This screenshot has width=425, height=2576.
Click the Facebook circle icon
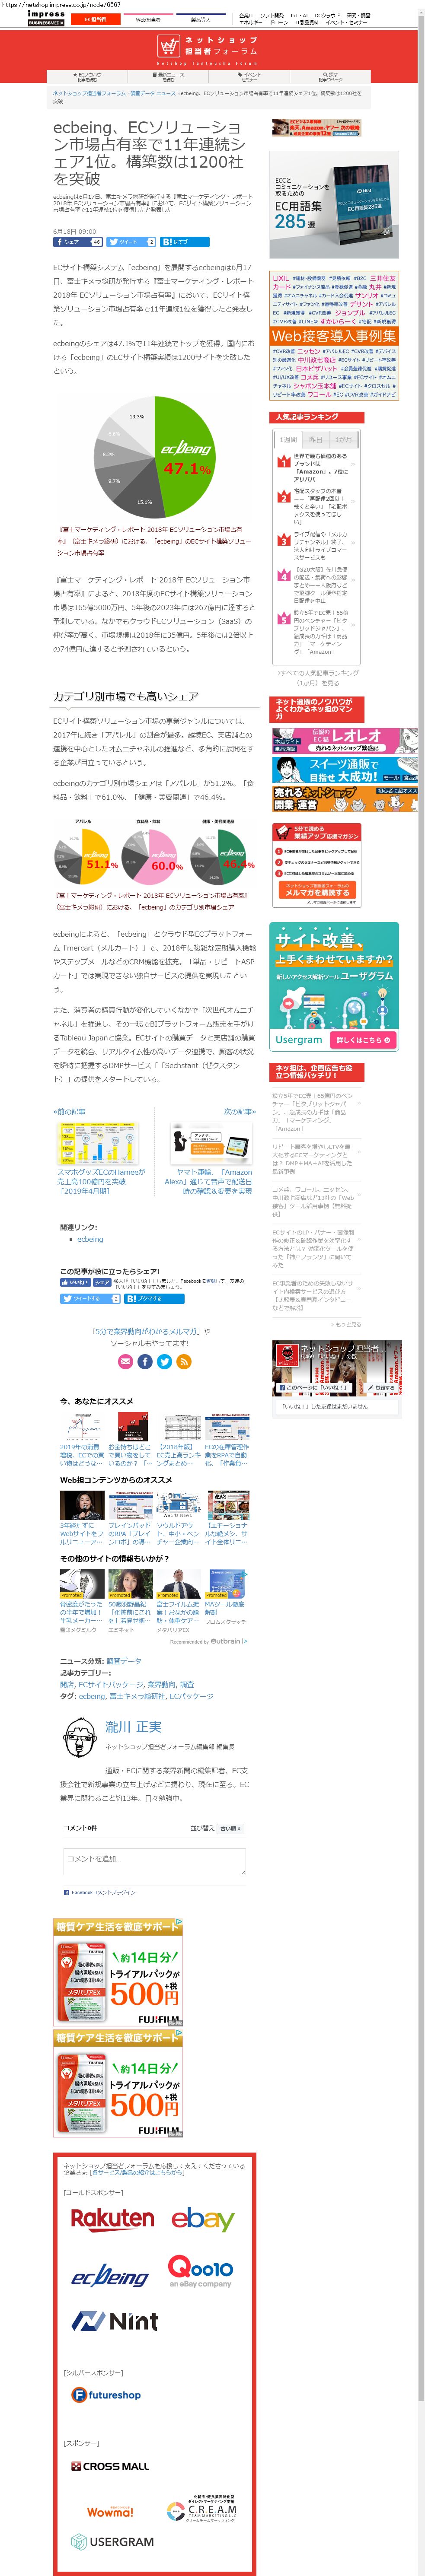[145, 1362]
